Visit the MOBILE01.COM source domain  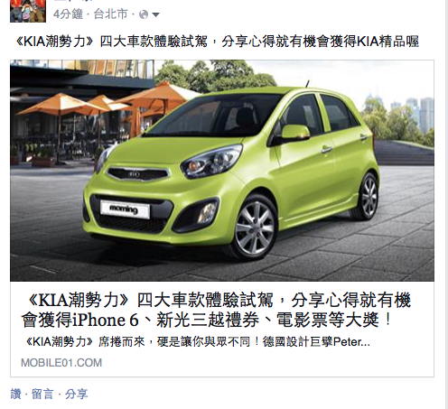61,363
